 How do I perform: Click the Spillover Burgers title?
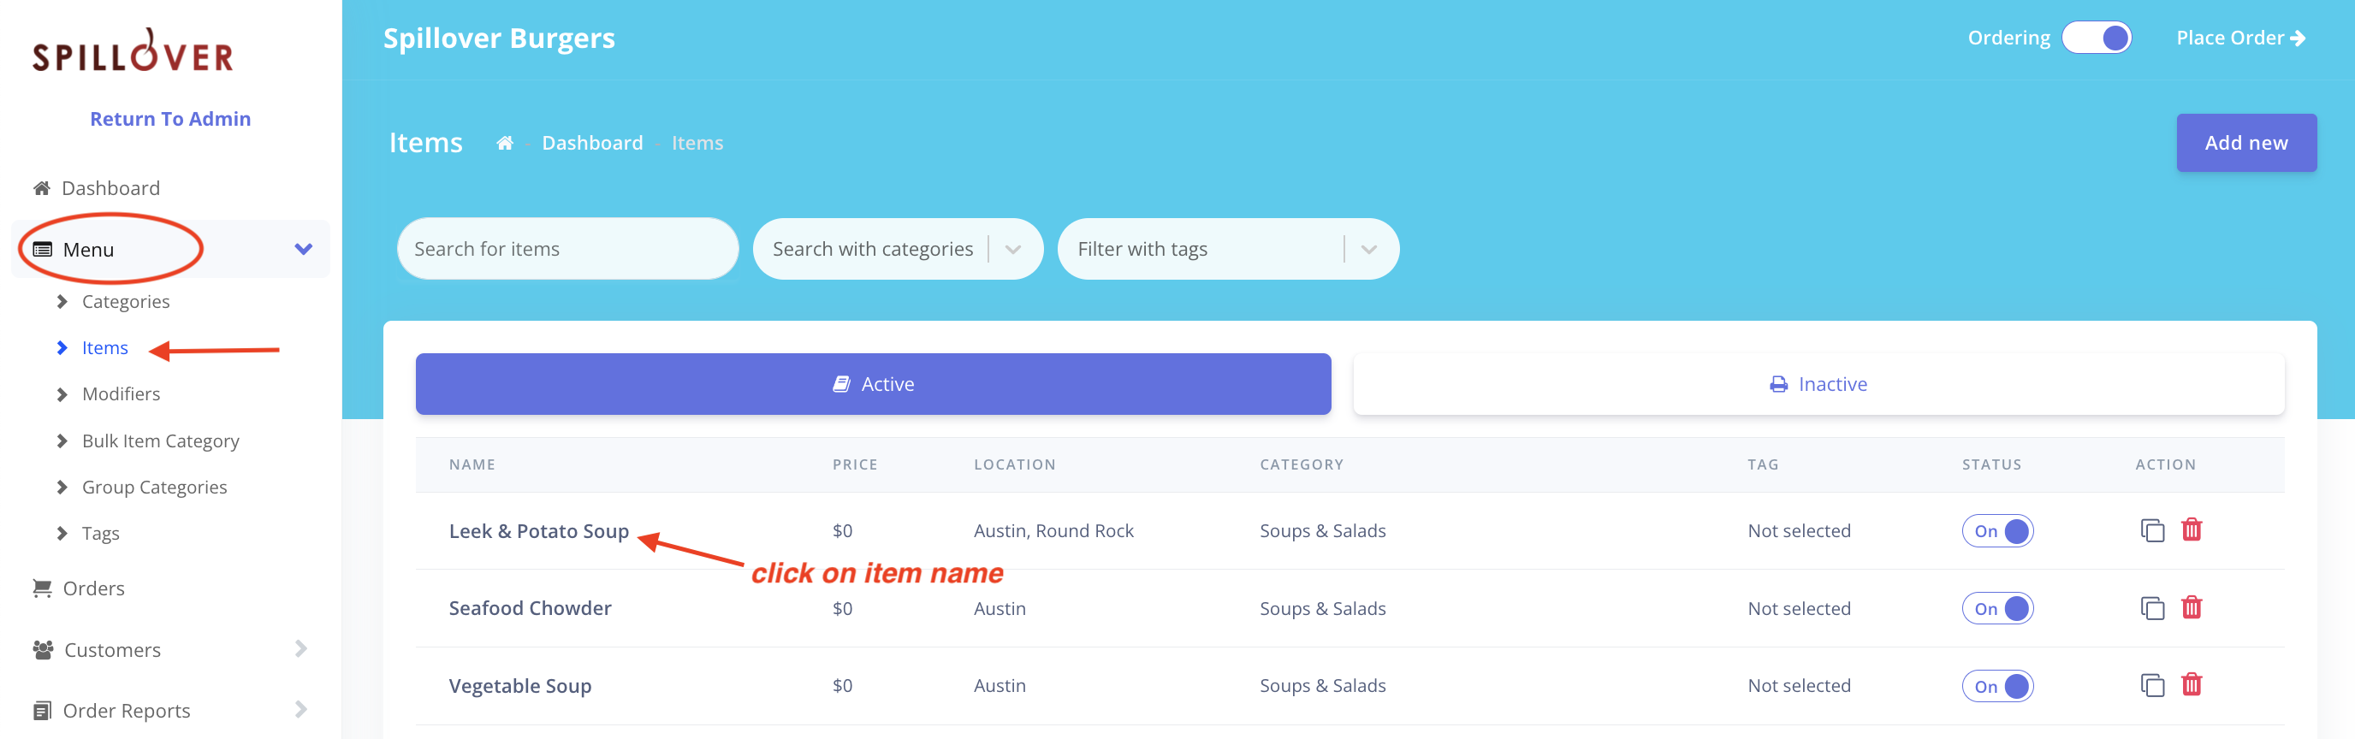tap(499, 38)
